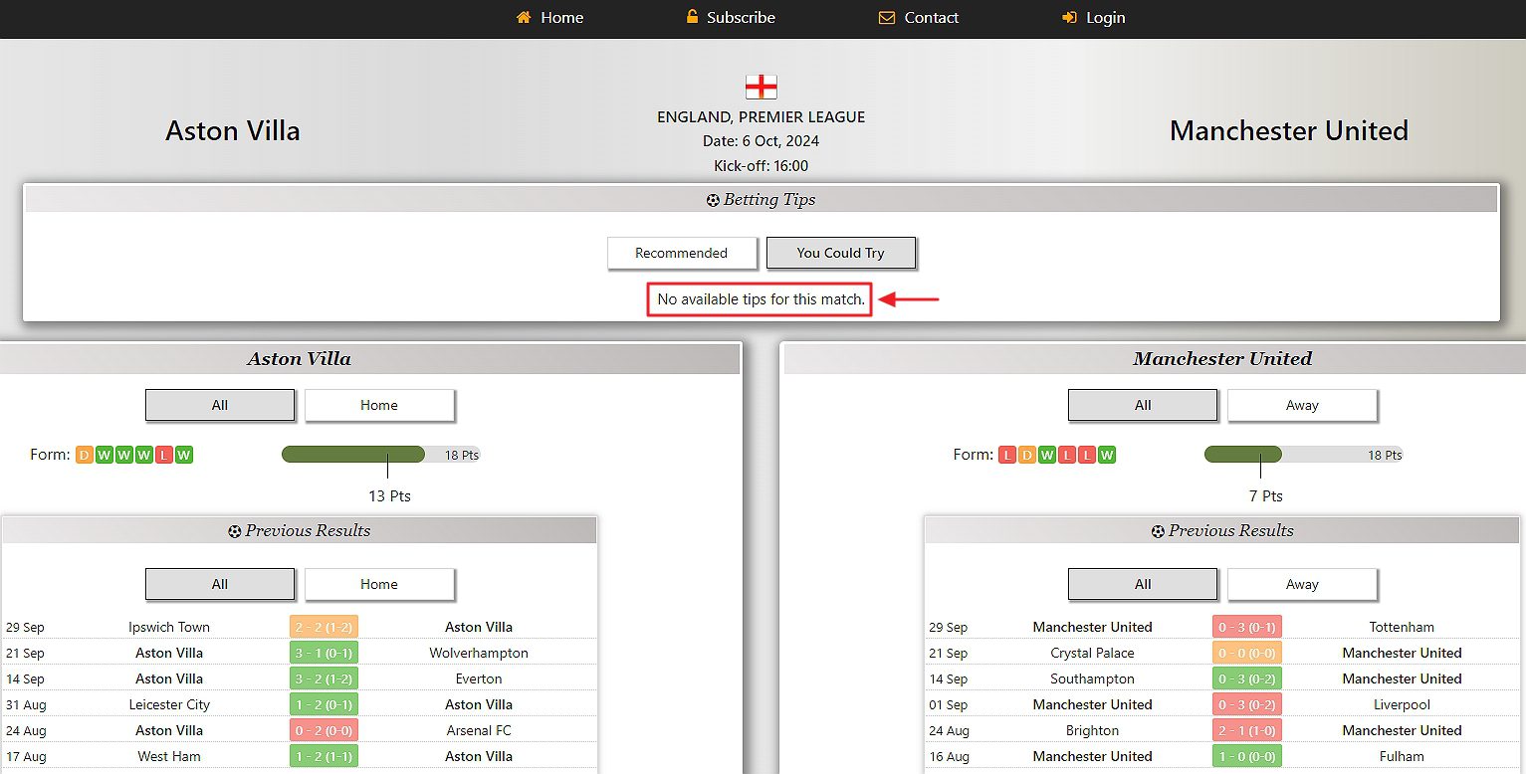The image size is (1526, 774).
Task: Click Date: 6 Oct, 2024 text
Action: pyautogui.click(x=762, y=141)
